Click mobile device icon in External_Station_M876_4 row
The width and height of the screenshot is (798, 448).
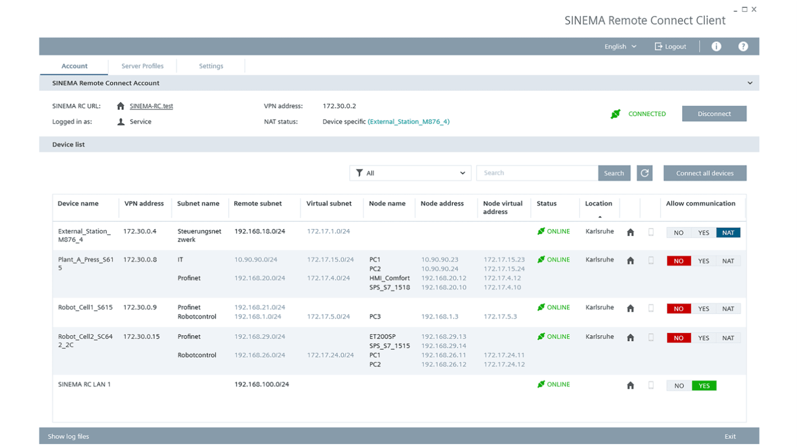tap(651, 232)
